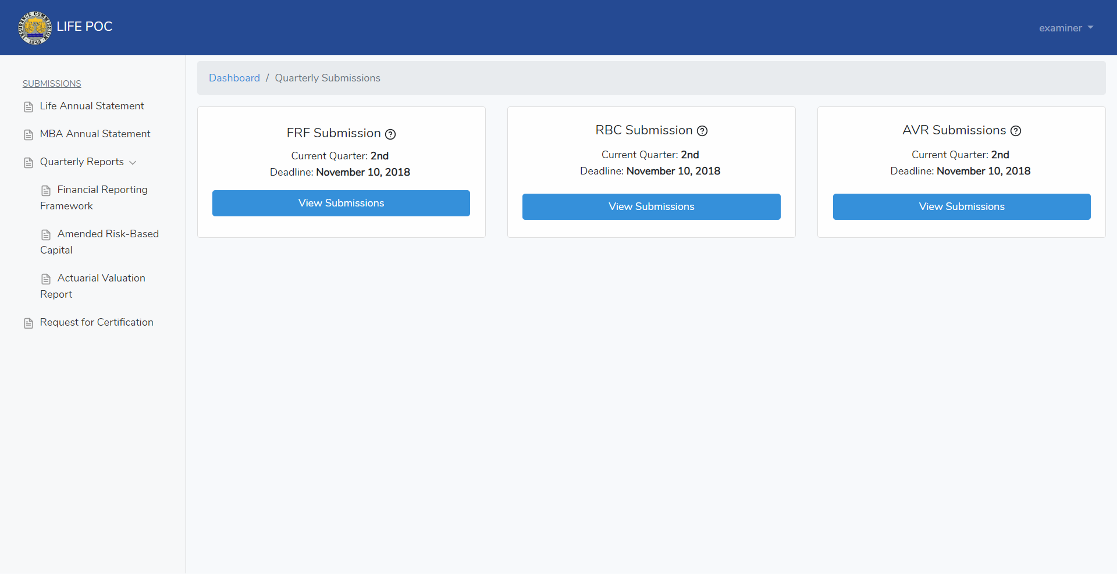Click the FRF Submission card title

[333, 133]
